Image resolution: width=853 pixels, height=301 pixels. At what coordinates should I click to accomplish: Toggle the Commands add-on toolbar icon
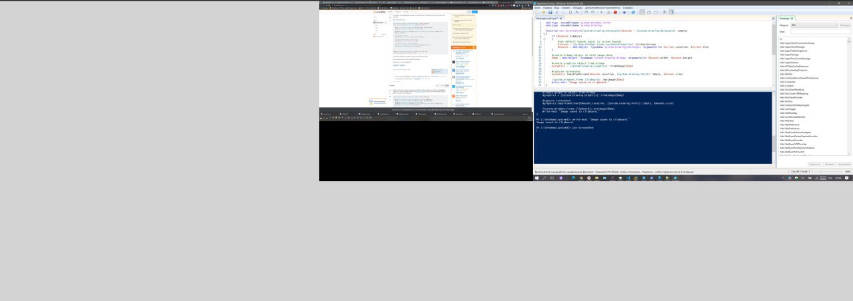pos(672,12)
